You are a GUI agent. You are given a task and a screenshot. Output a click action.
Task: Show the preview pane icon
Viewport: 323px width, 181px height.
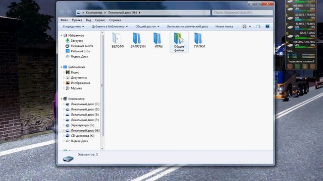click(258, 26)
